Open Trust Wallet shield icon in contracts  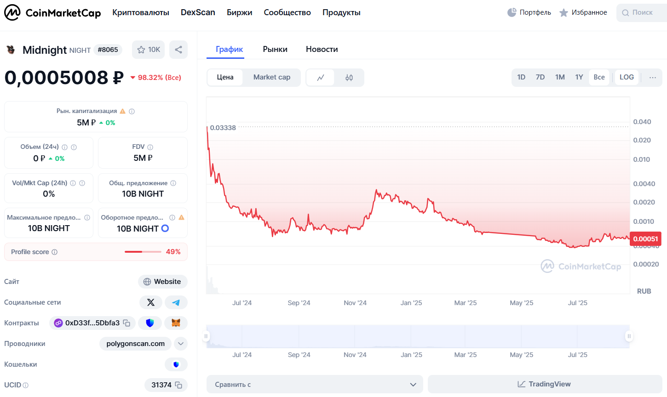point(149,323)
